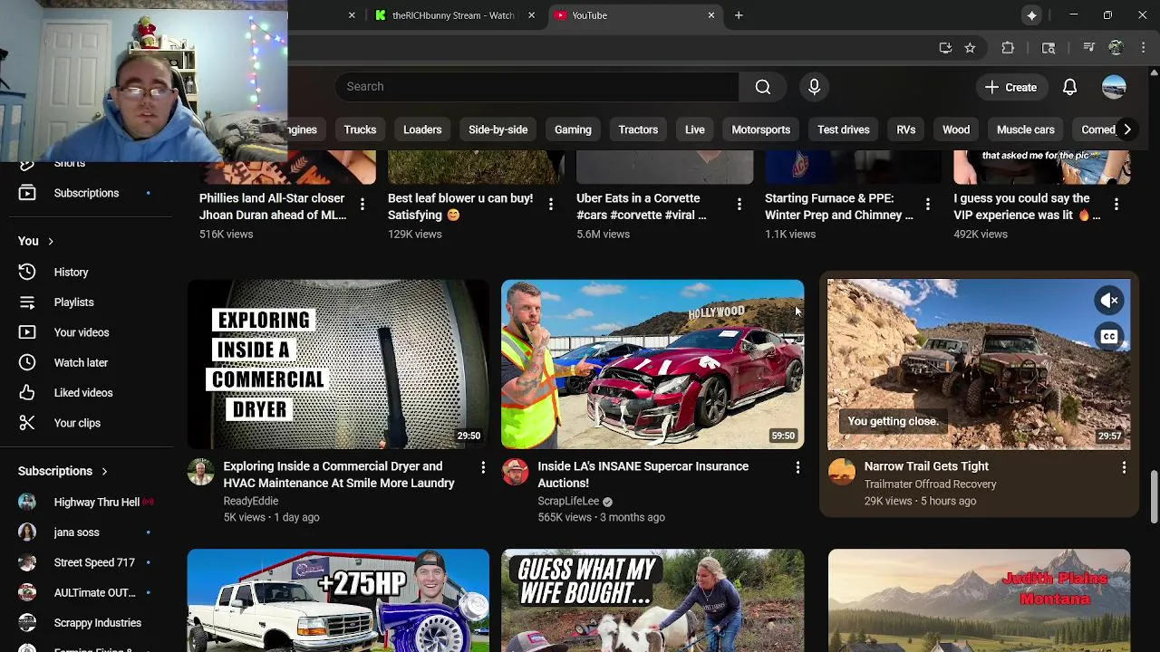Open the Judith Plains Montana thumbnail

click(979, 600)
